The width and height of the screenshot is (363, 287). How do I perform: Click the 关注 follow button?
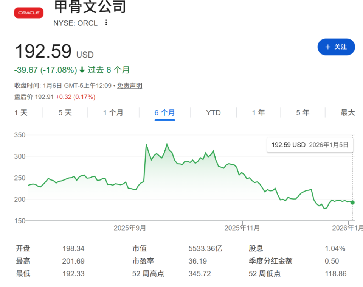[x=336, y=47]
